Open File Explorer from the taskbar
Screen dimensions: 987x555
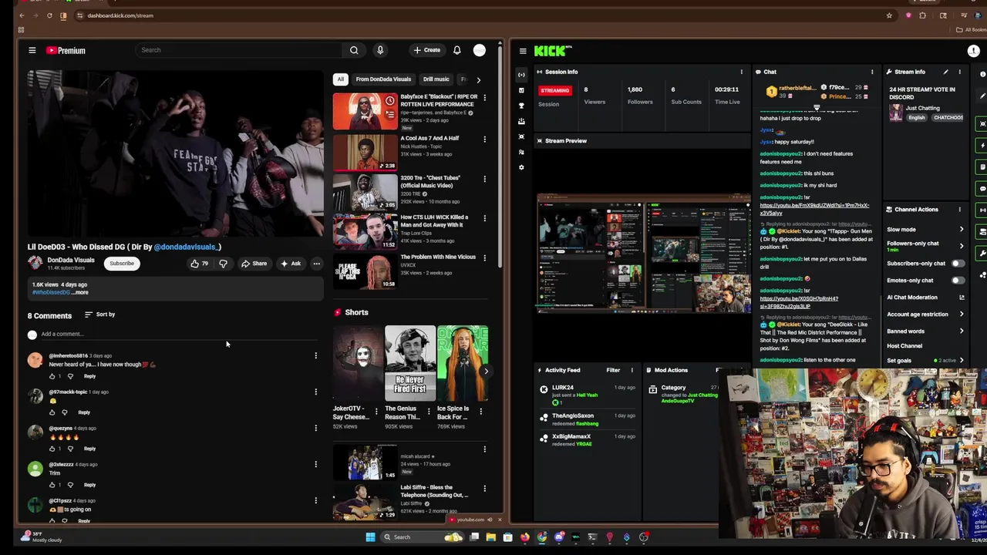pos(490,537)
